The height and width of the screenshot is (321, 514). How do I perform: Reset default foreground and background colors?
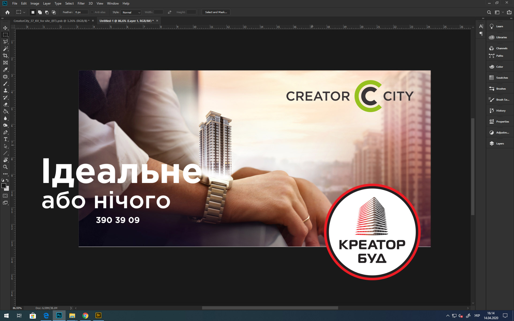point(3,180)
